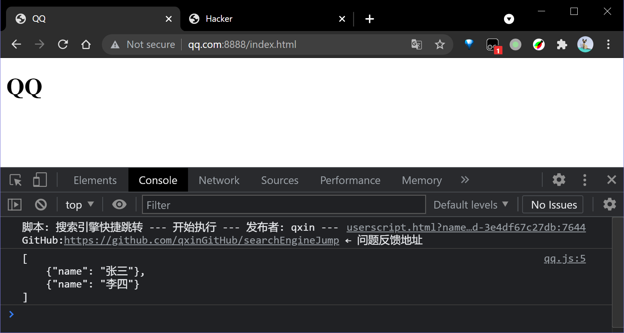Screen dimensions: 624x333
Task: Close the DevTools panel
Action: coord(612,180)
